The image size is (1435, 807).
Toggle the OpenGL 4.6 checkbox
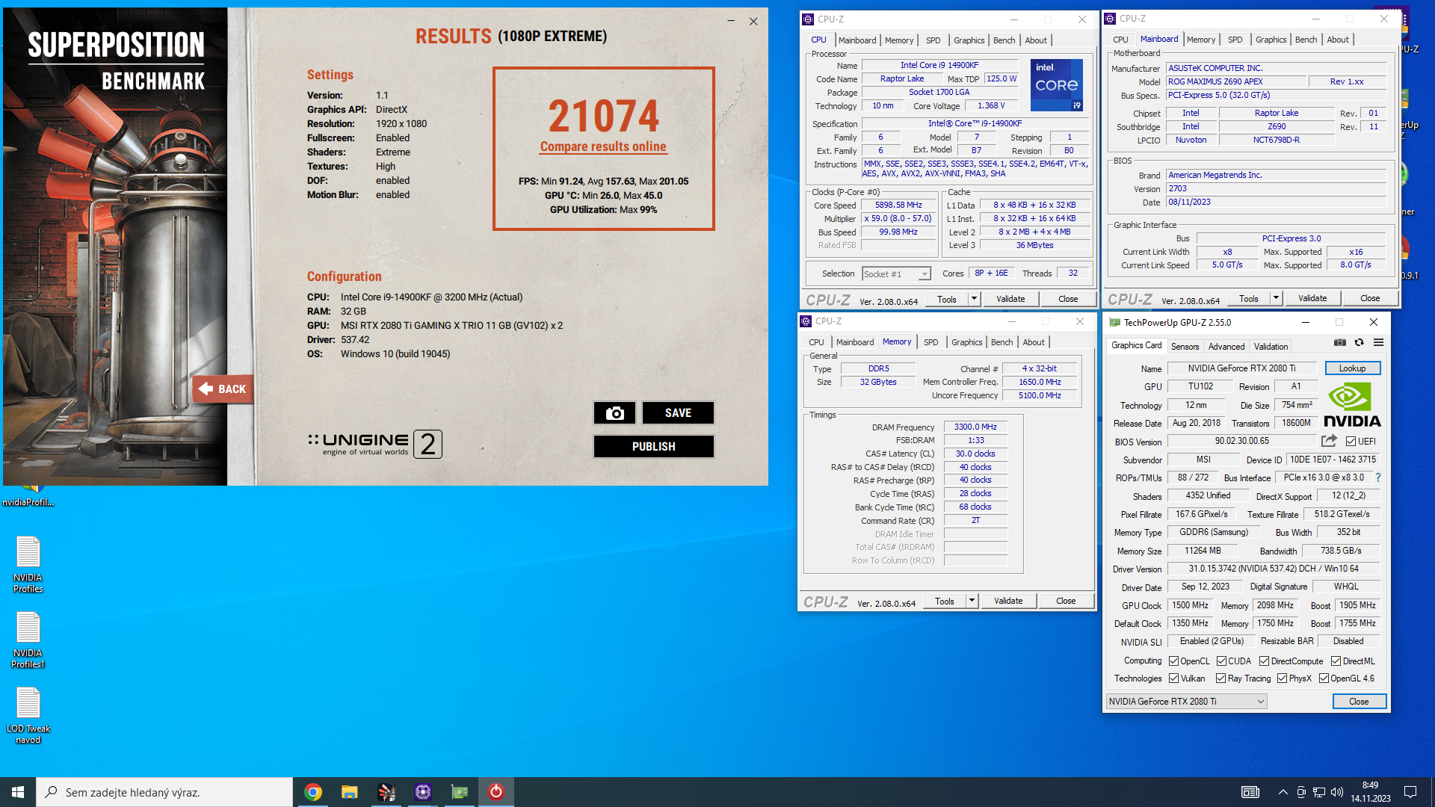coord(1324,678)
